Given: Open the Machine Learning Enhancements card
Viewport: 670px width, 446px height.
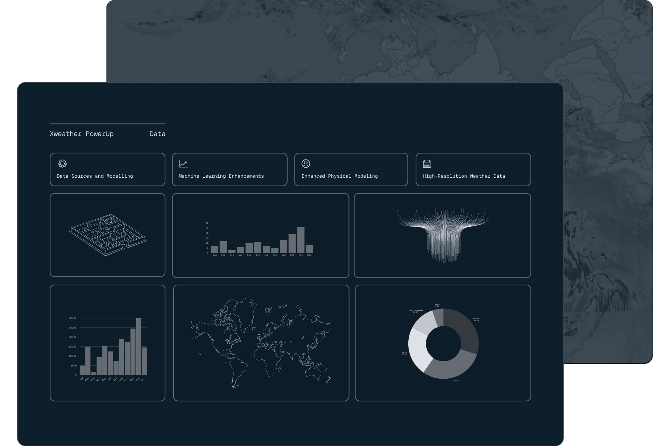Looking at the screenshot, I should pyautogui.click(x=230, y=169).
